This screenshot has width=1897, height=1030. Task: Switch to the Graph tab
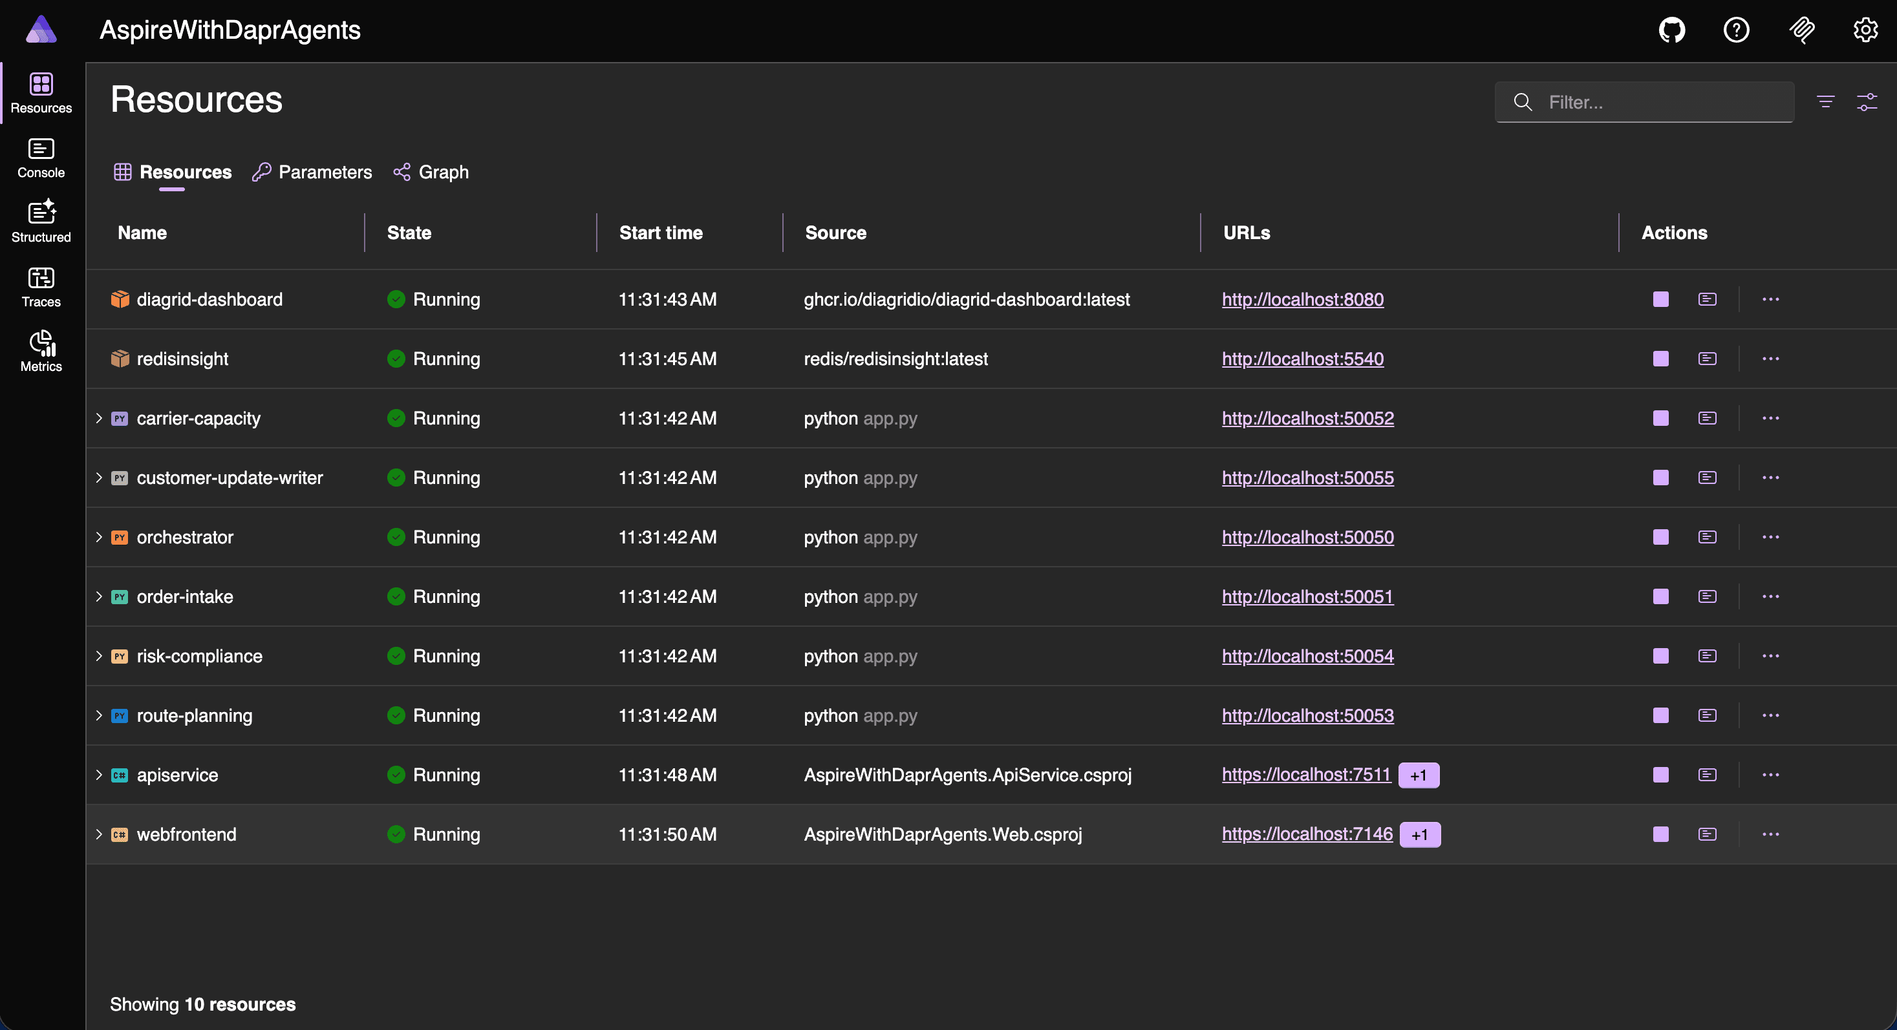(x=431, y=172)
